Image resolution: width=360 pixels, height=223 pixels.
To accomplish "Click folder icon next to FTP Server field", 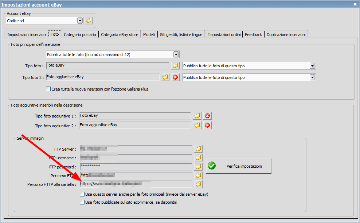I will point(198,149).
